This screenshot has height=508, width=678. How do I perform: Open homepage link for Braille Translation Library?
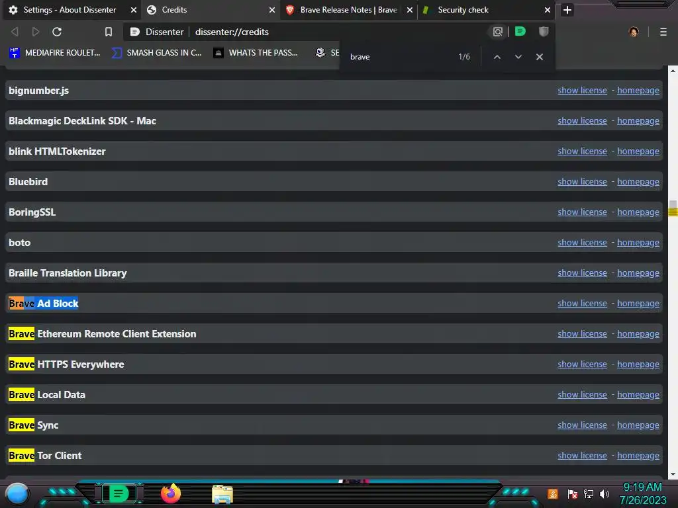click(638, 273)
